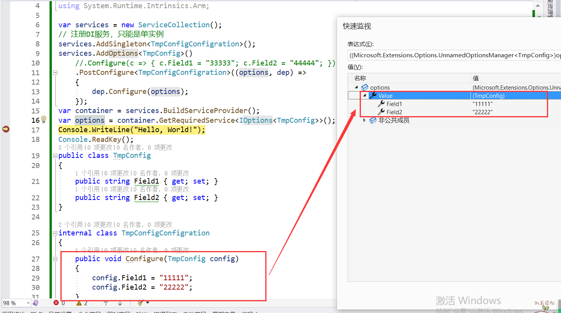Image resolution: width=561 pixels, height=313 pixels.
Task: Select the options row in Quick Watch
Action: pos(454,87)
